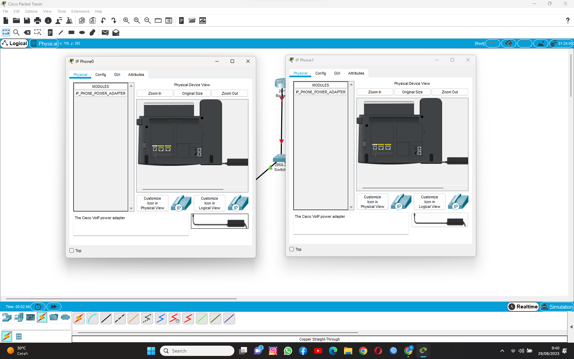Click workspace horizontal scrollbar
This screenshot has height=359, width=574.
(x=121, y=299)
